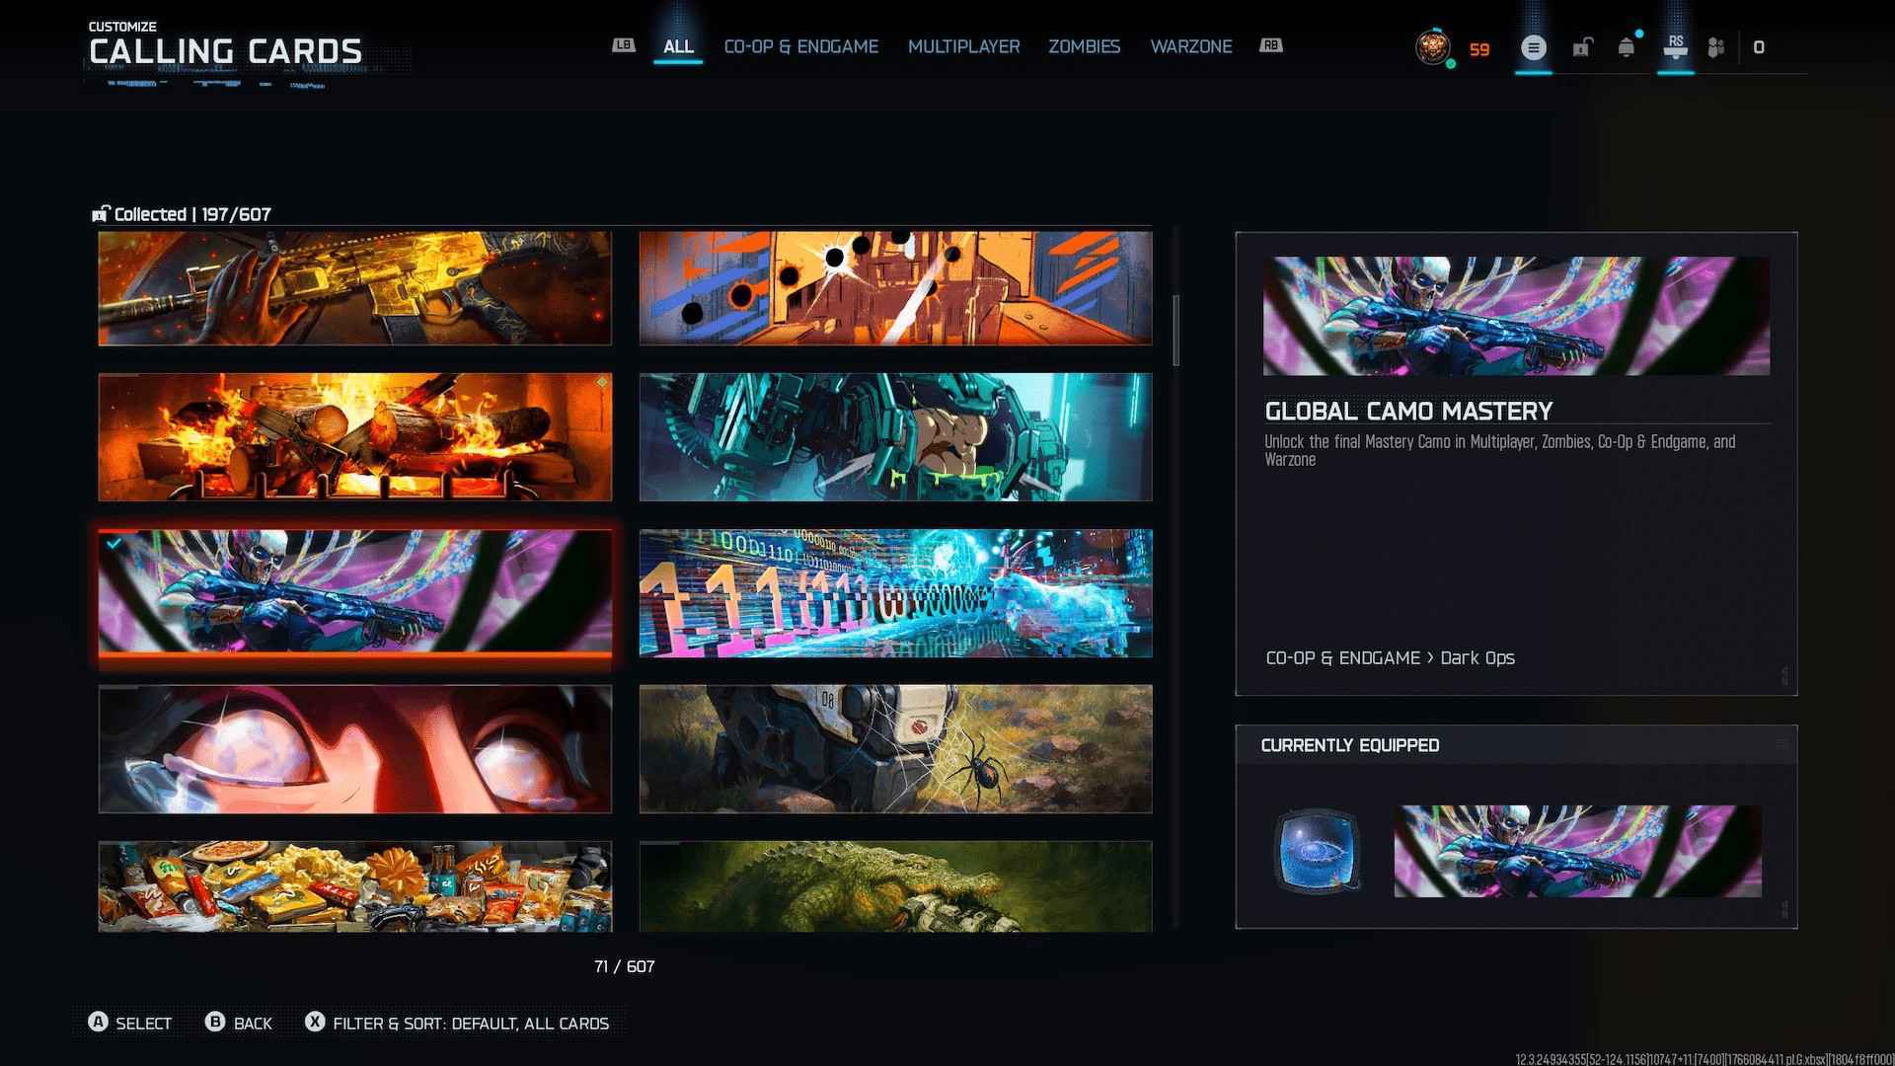Click the 71 / 607 position counter

(x=625, y=966)
